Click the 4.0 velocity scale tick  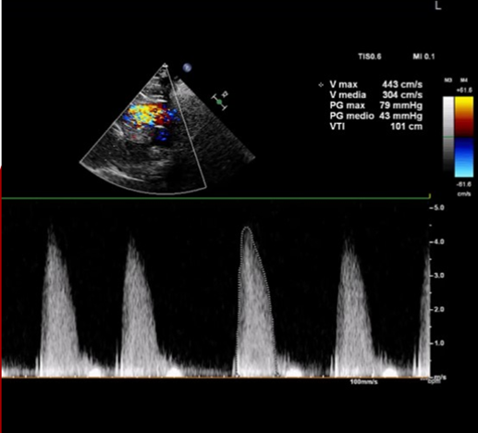437,241
